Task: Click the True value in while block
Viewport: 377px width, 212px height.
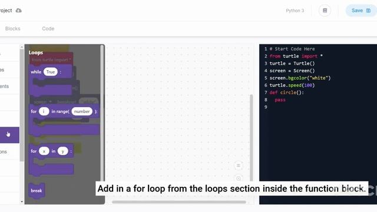Action: (51, 72)
